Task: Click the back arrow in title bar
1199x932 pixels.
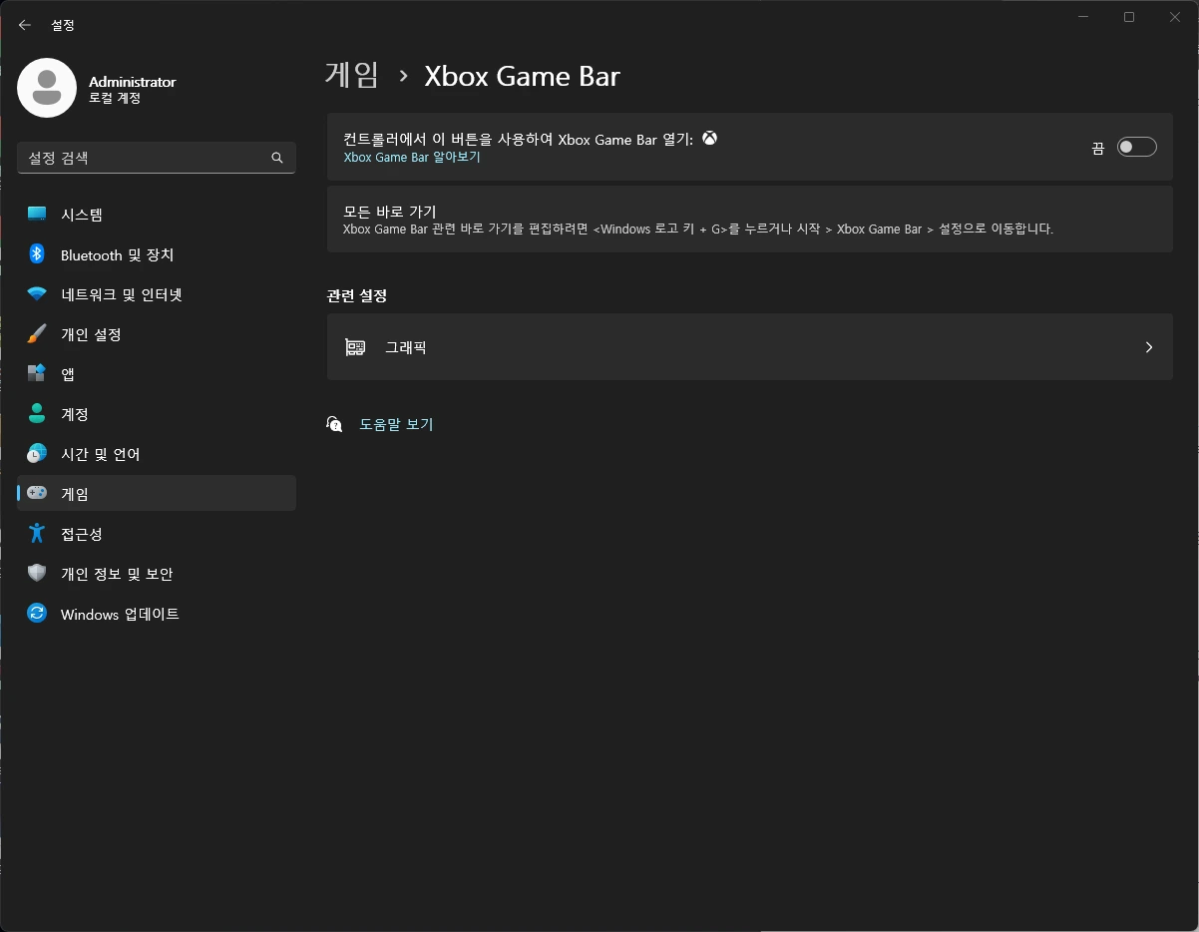Action: tap(25, 25)
